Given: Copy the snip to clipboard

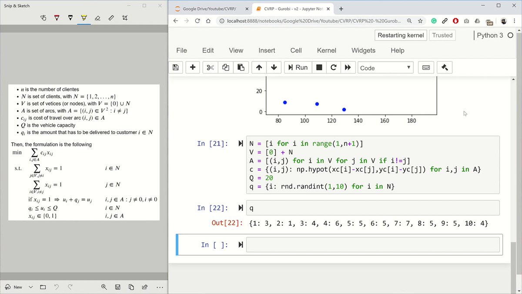Looking at the screenshot, I should click(x=131, y=287).
